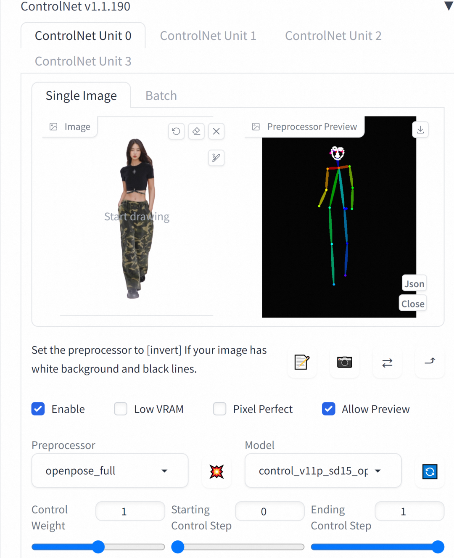Switch to ControlNet Unit 1 tab

208,36
